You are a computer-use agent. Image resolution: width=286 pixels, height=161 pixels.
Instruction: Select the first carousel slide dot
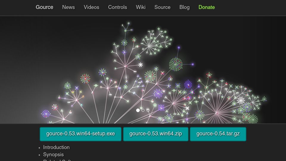(x=138, y=110)
